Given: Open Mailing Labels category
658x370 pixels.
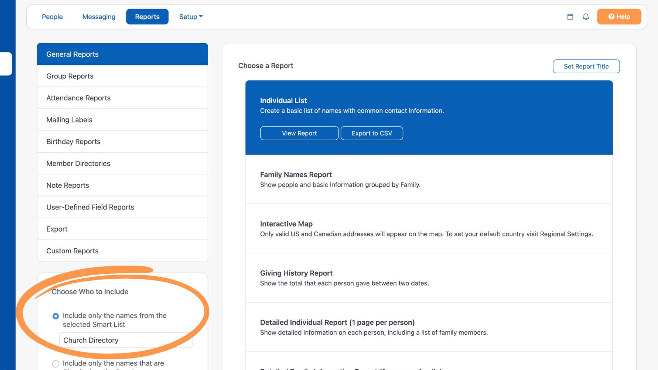Looking at the screenshot, I should [x=123, y=120].
